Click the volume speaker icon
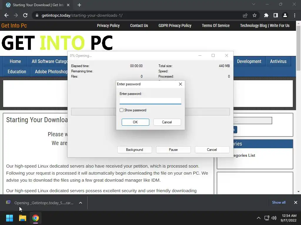Screen dimensions: 301x225 (x=274, y=218)
